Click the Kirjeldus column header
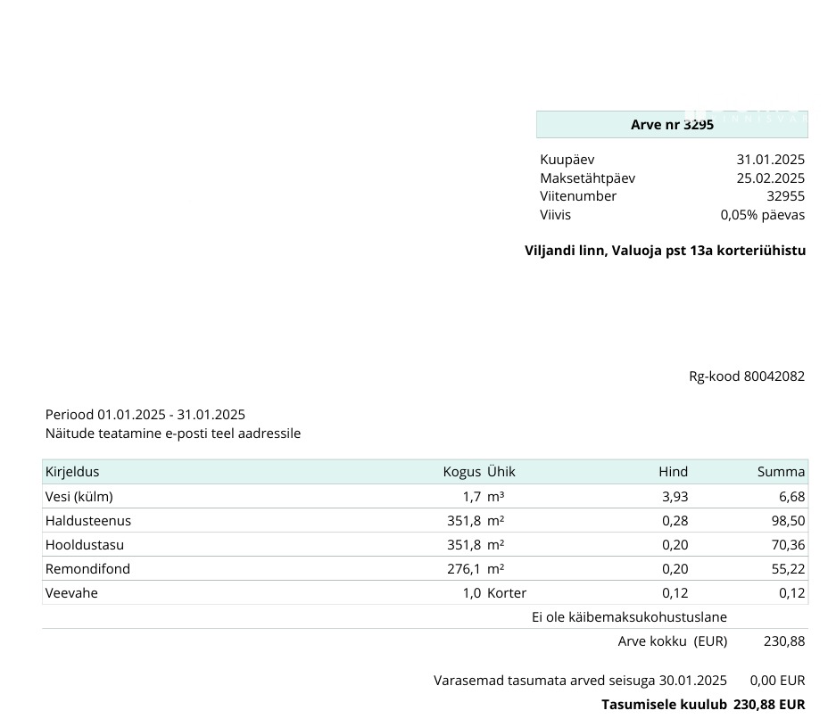Image resolution: width=836 pixels, height=727 pixels. tap(72, 472)
